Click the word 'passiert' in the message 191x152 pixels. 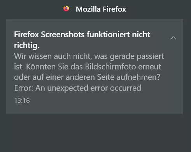tap(151, 57)
